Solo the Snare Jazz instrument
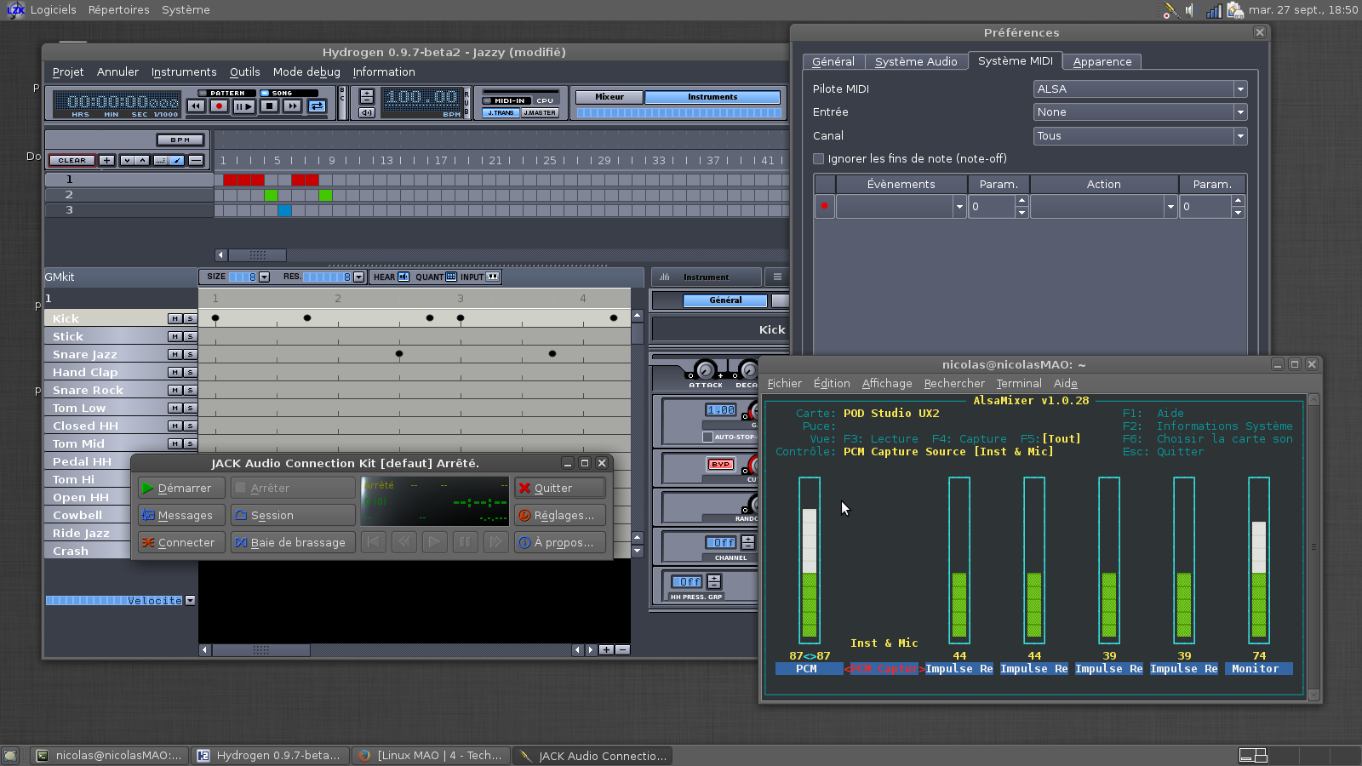 point(190,354)
